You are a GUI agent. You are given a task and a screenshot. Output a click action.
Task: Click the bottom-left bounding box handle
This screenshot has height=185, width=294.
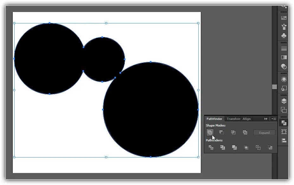click(14, 157)
